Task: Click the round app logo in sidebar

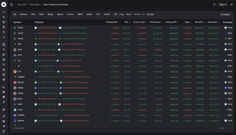Action: (3, 5)
